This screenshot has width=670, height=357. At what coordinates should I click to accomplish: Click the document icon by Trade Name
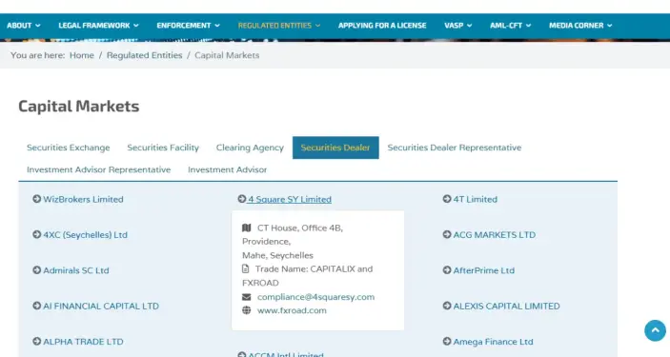[x=245, y=269]
